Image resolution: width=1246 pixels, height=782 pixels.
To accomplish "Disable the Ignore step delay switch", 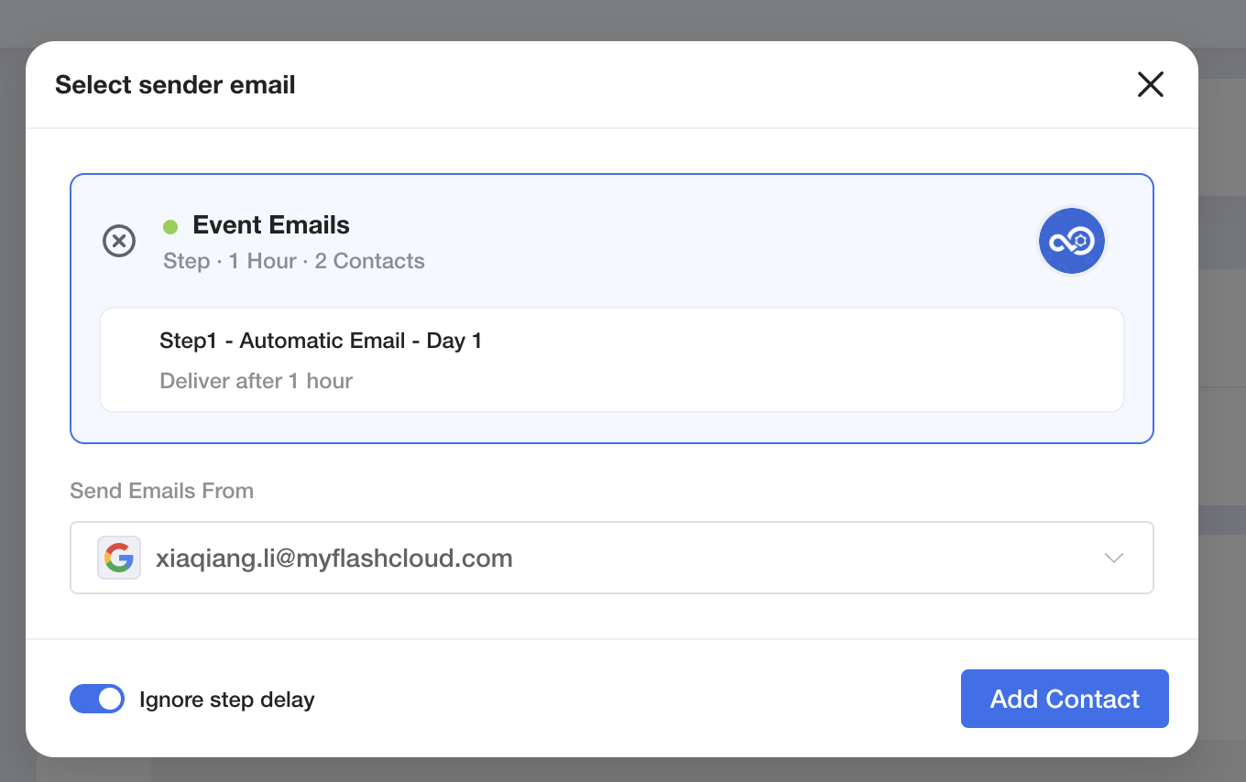I will click(x=97, y=699).
